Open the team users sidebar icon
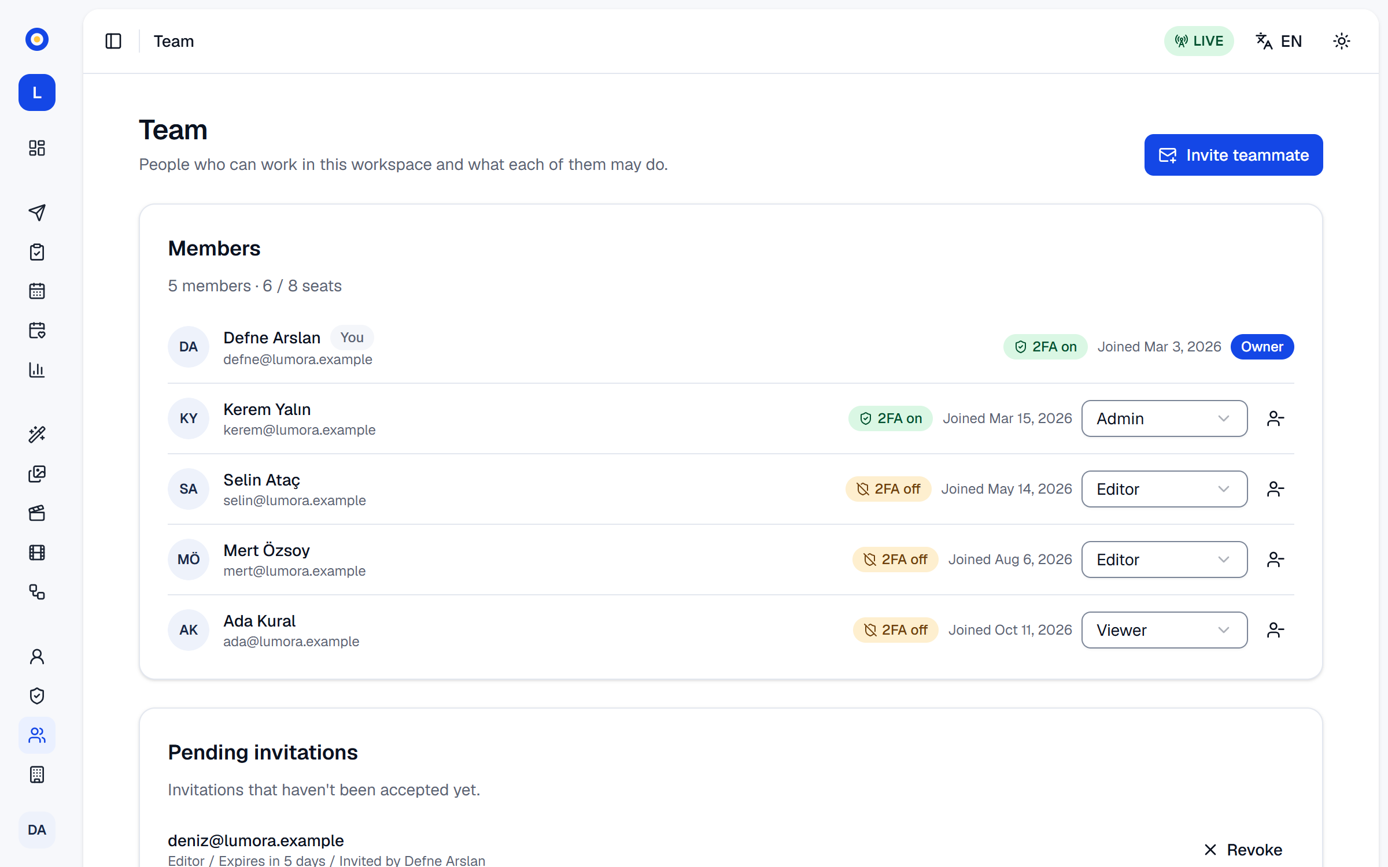The image size is (1388, 867). (x=37, y=735)
